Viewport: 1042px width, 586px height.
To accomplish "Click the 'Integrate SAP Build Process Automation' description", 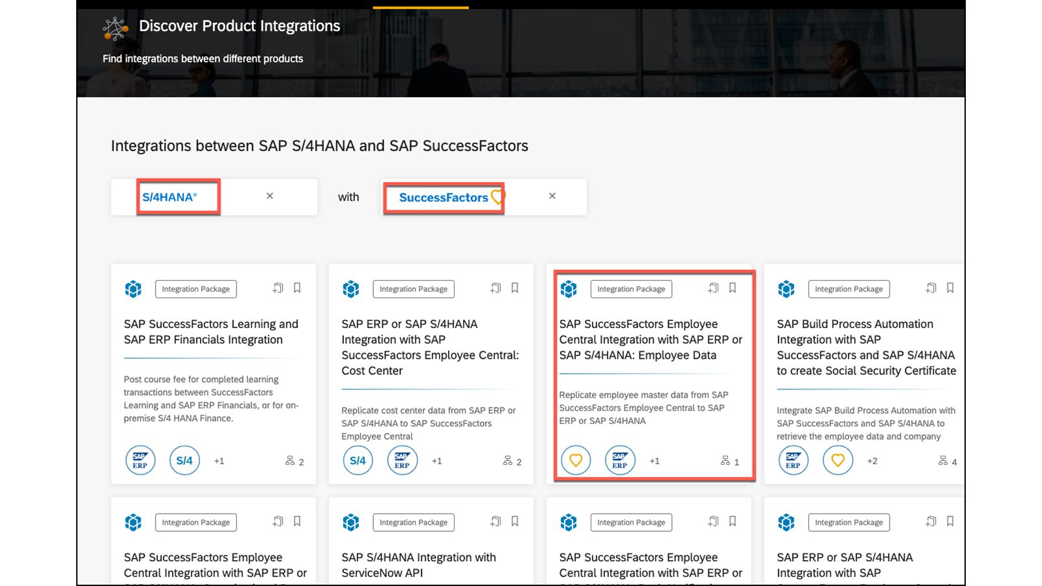I will coord(866,423).
